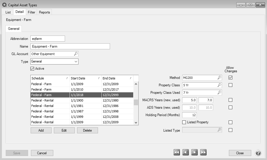The width and height of the screenshot is (267, 160).
Task: Open the Reports tab
Action: click(44, 12)
